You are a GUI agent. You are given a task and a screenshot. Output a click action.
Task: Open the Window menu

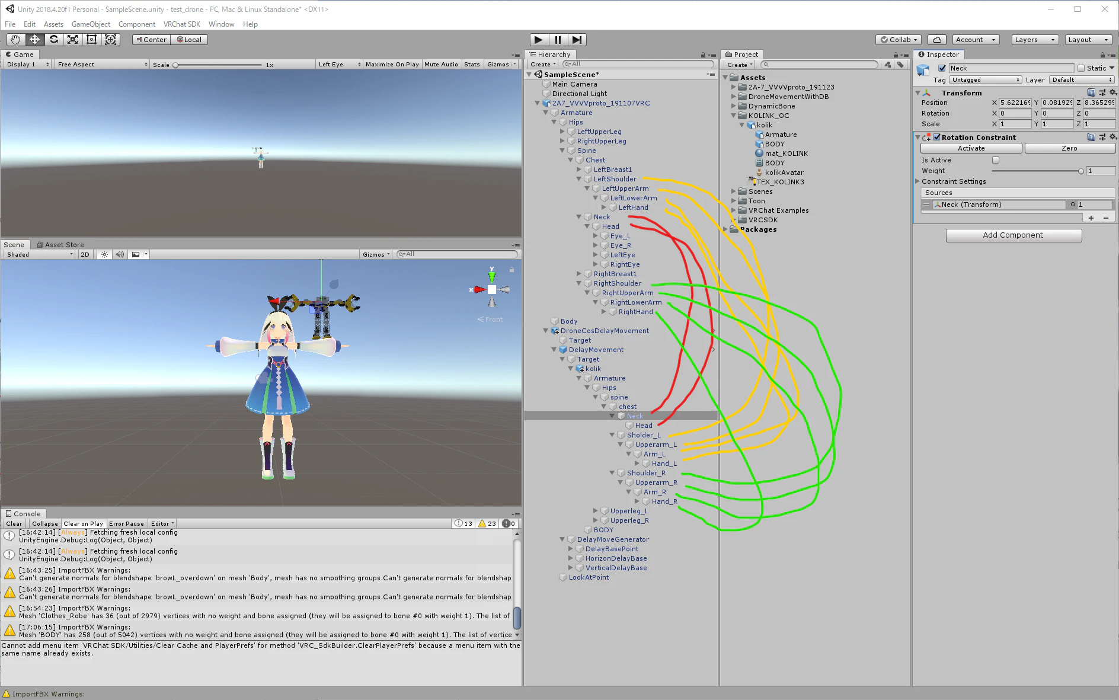click(221, 24)
